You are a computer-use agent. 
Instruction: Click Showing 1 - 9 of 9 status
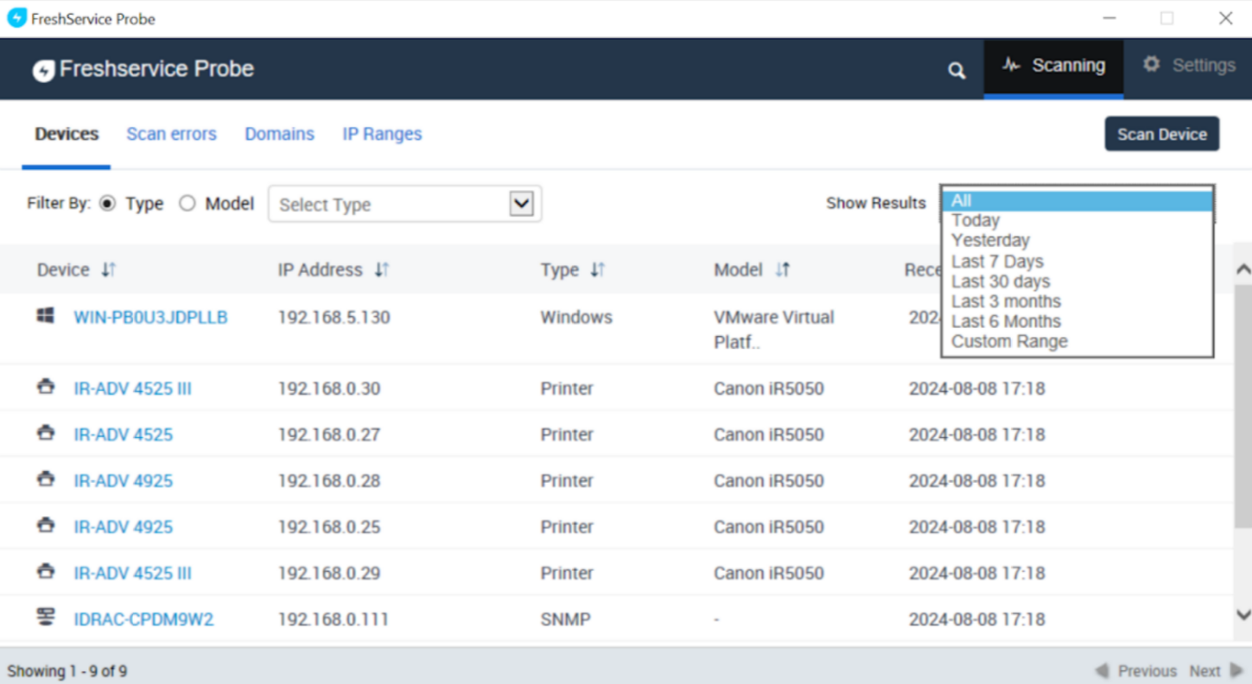tap(67, 671)
